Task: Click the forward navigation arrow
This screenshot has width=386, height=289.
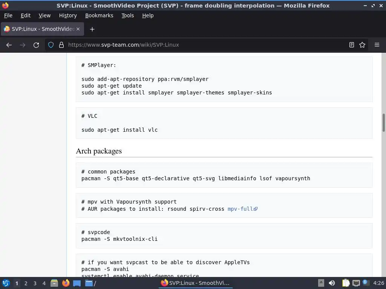Action: click(x=23, y=45)
